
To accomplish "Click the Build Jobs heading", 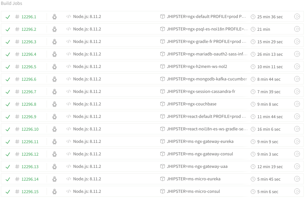I will 12,3.
